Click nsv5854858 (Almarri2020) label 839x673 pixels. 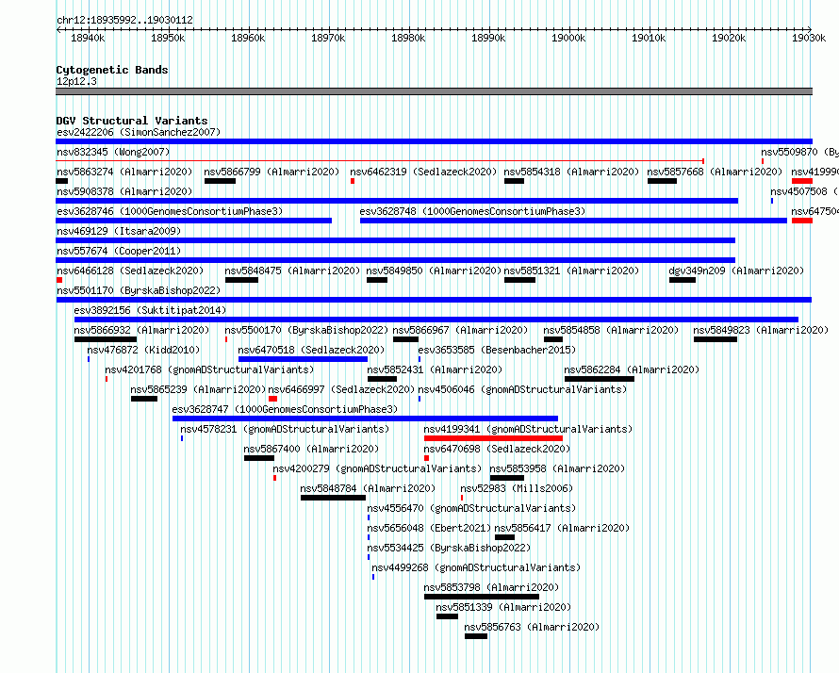pos(611,330)
